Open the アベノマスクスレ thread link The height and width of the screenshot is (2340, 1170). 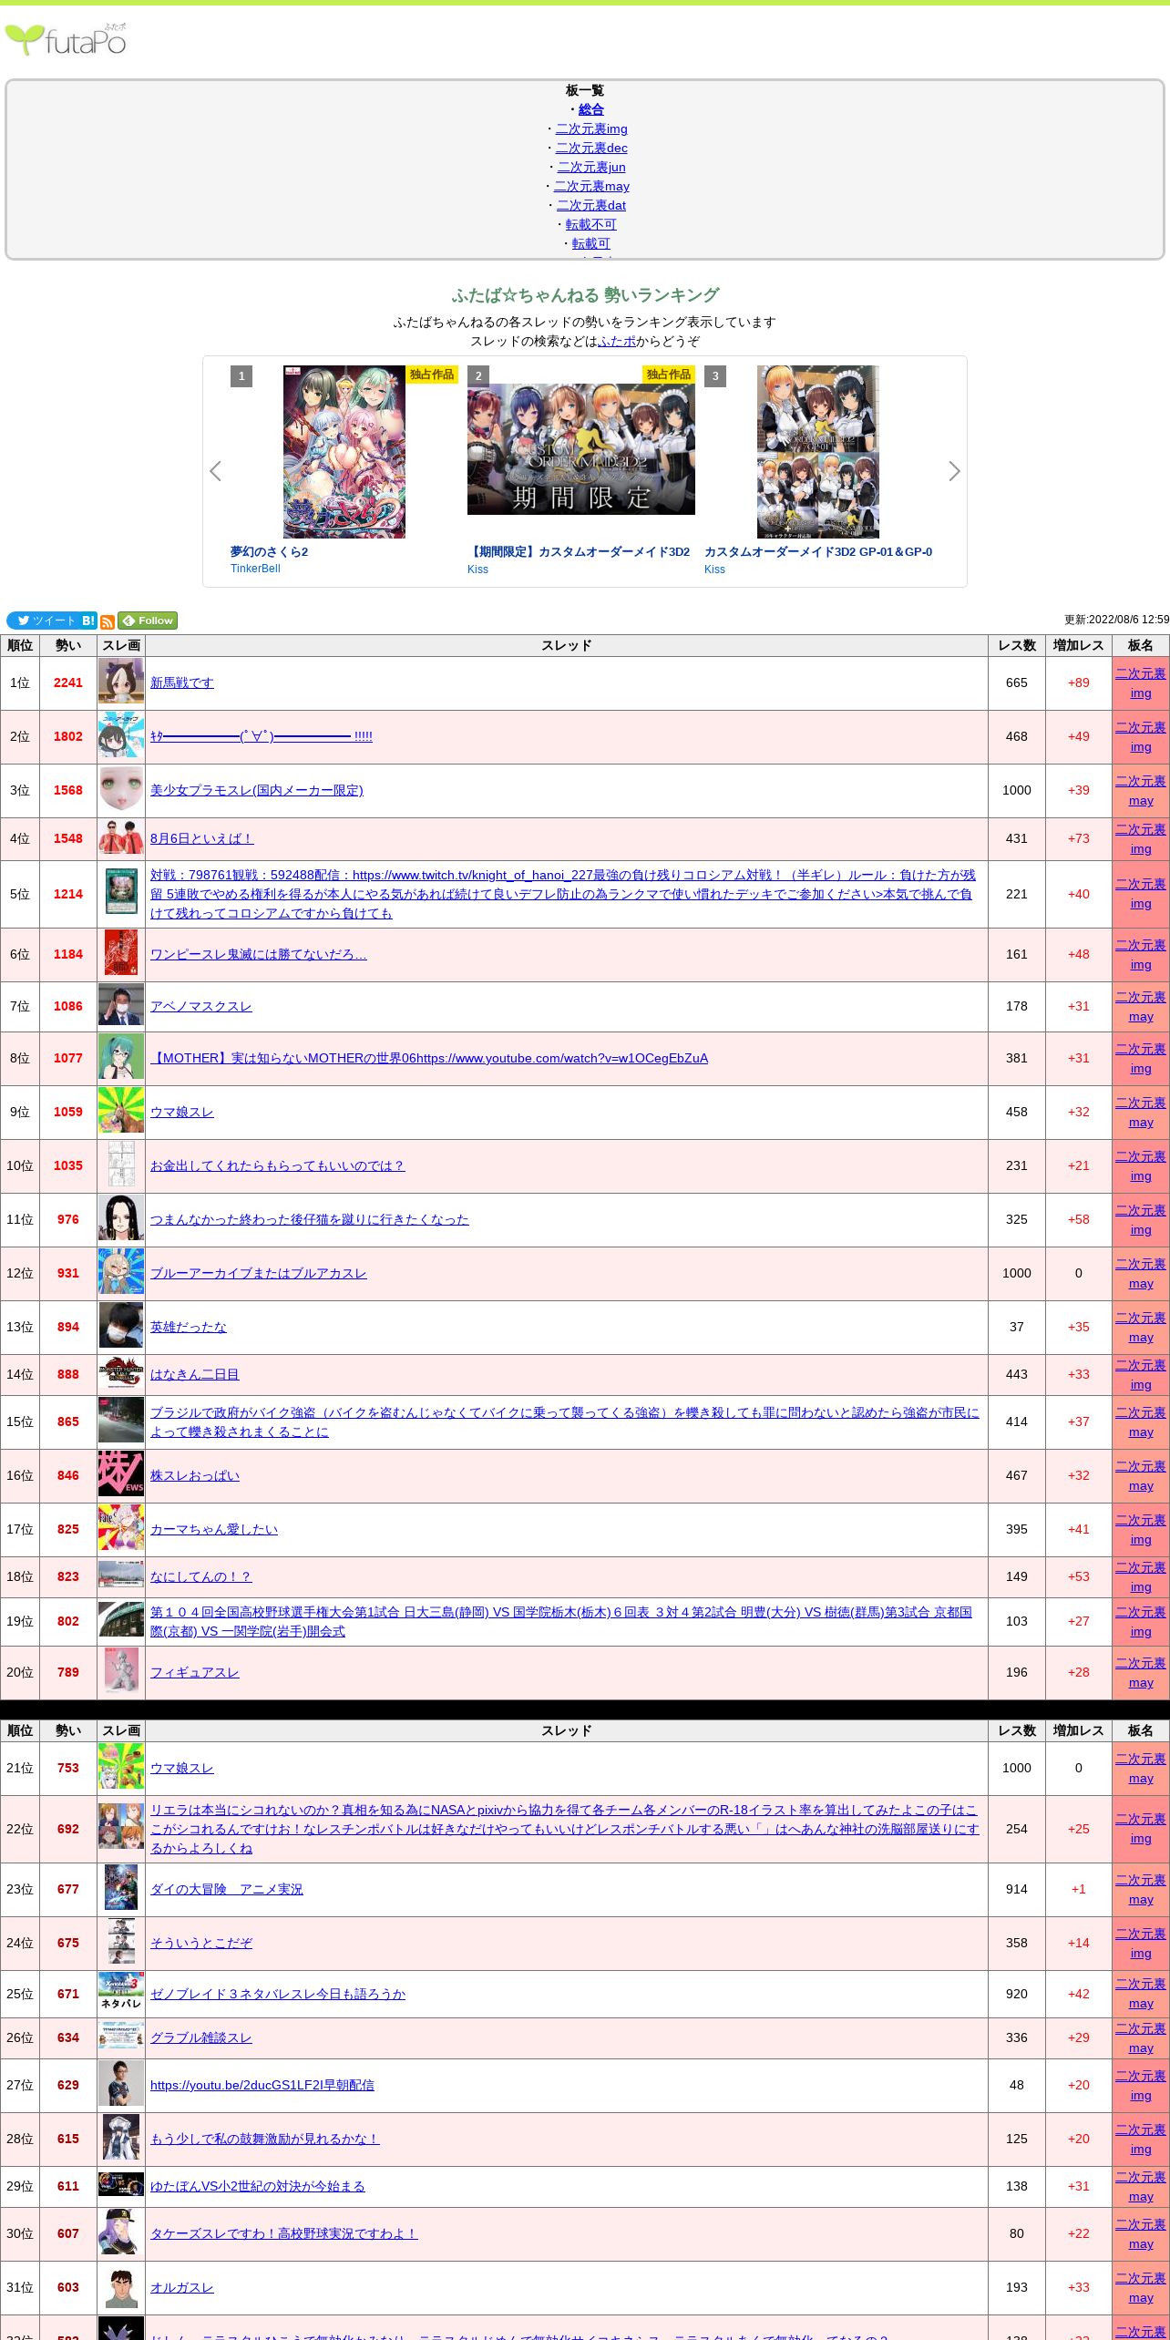[200, 1006]
